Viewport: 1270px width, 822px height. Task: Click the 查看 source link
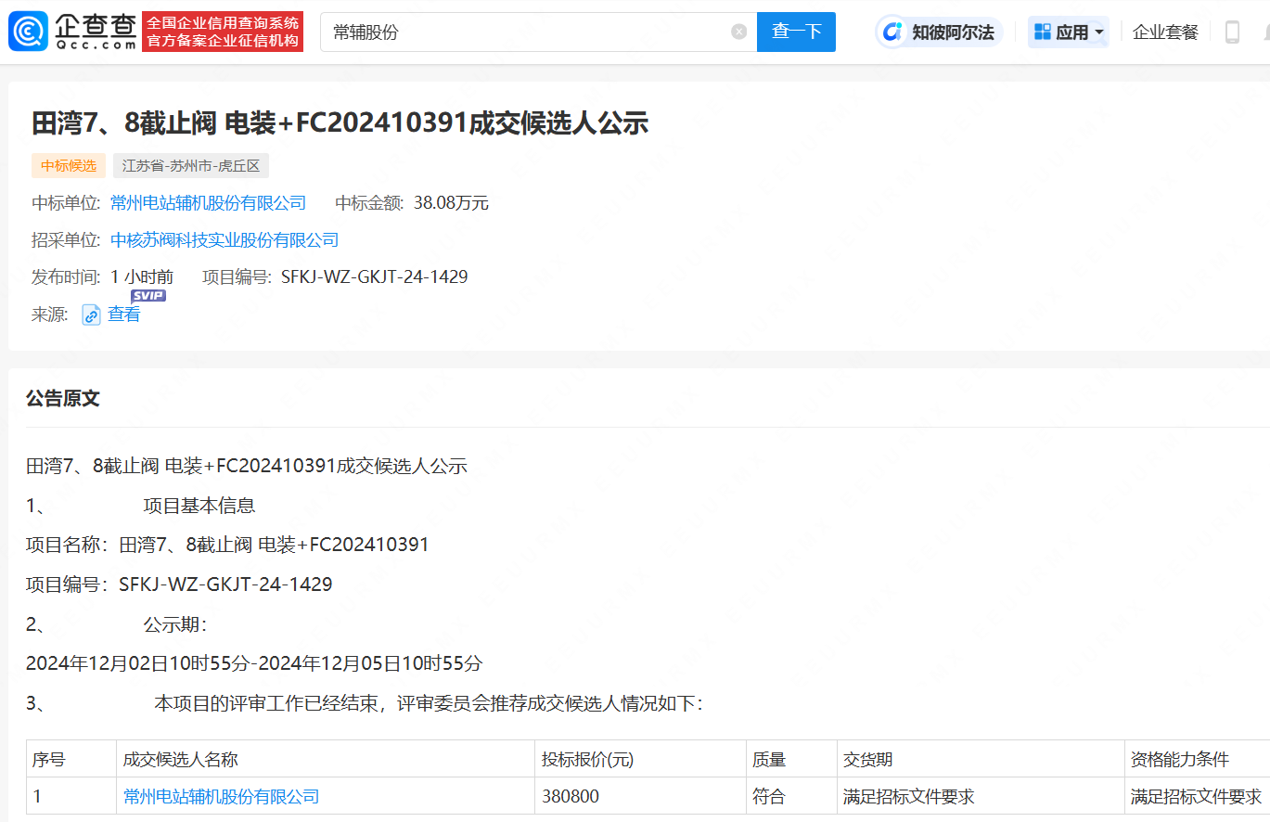(124, 315)
